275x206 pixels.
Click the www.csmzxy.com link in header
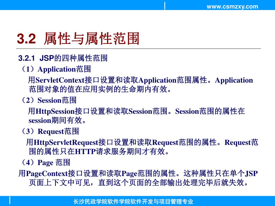[232, 7]
